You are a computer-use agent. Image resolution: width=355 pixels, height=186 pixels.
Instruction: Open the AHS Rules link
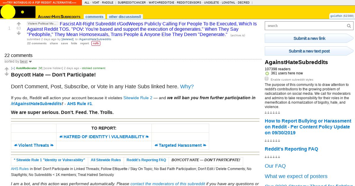click(x=20, y=169)
